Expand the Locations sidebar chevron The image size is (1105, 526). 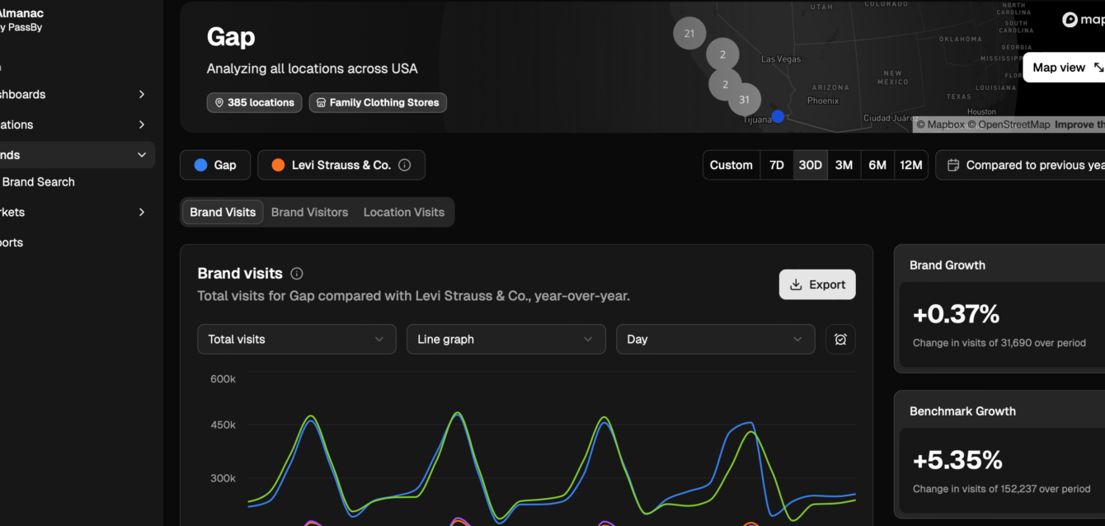[x=142, y=125]
